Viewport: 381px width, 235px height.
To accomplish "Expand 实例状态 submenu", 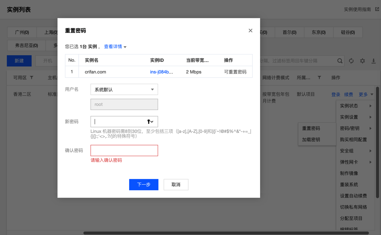I will [356, 106].
